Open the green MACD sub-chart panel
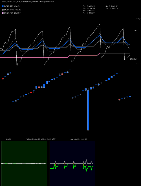The width and height of the screenshot is (141, 186). tap(24, 163)
